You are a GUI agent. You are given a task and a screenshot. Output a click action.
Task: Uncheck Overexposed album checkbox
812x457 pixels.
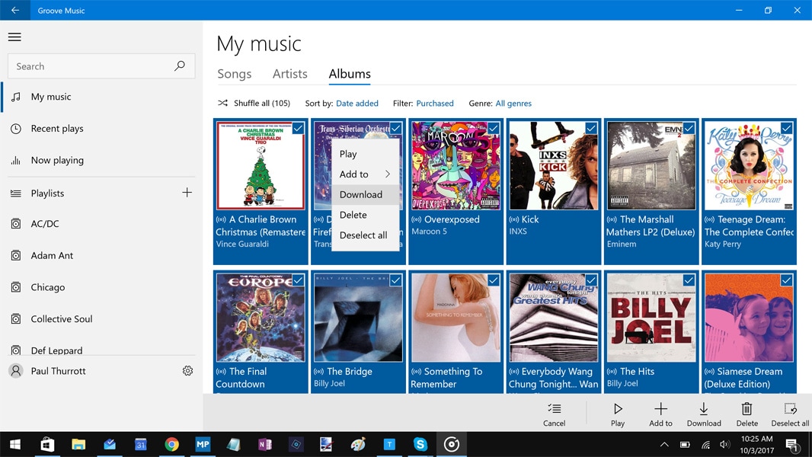click(494, 128)
